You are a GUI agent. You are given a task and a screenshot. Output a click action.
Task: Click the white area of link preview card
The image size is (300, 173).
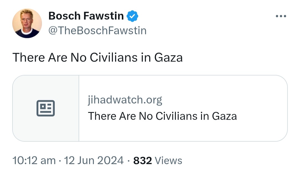point(183,108)
